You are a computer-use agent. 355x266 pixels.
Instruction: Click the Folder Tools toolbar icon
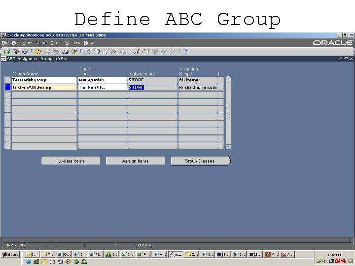(173, 52)
